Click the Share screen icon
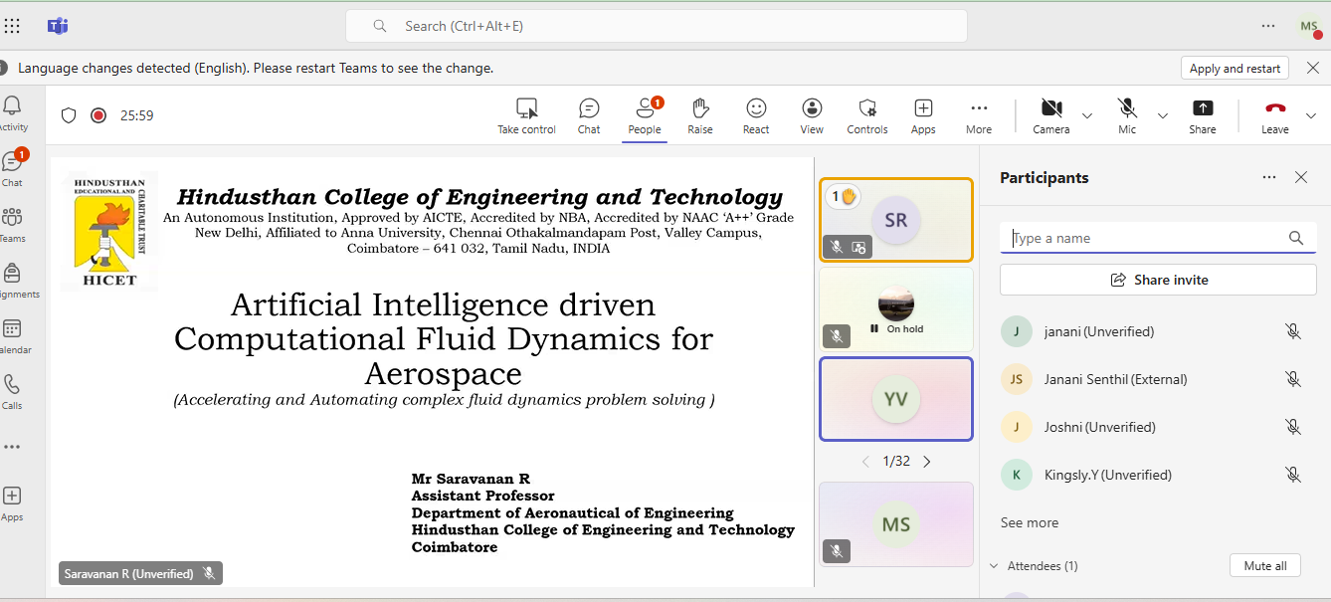The height and width of the screenshot is (602, 1331). 1202,114
